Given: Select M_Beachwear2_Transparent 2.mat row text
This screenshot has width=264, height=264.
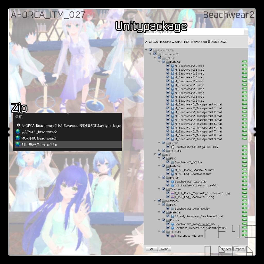Looking at the screenshot, I should tap(198, 112).
